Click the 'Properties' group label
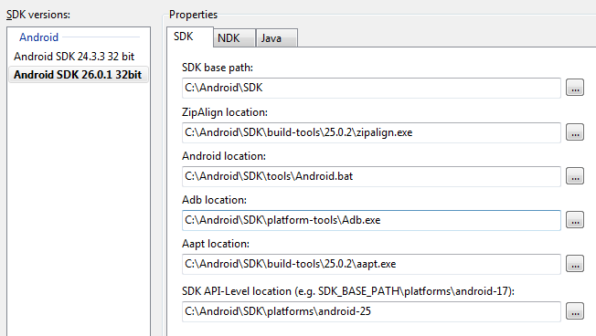 (193, 15)
